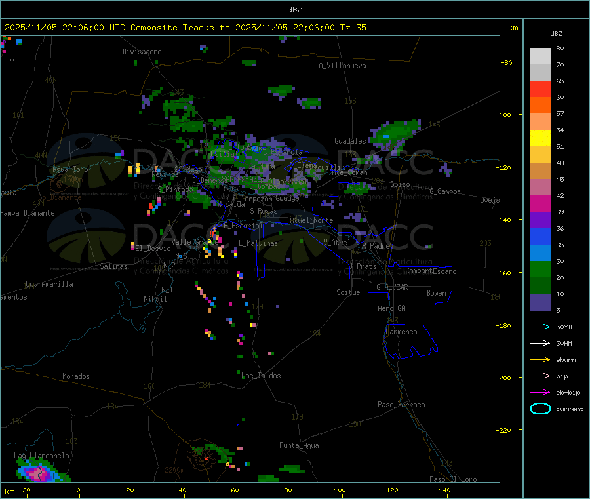Click the Agua_Toro label
The width and height of the screenshot is (590, 499).
tap(70, 169)
